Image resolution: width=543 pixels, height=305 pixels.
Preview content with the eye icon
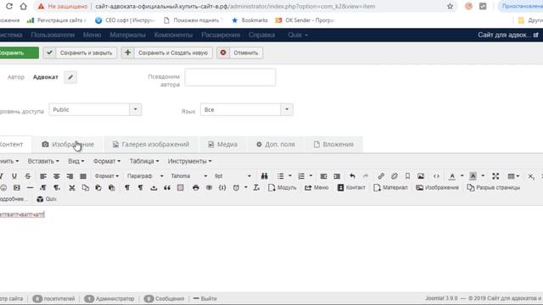pyautogui.click(x=209, y=187)
